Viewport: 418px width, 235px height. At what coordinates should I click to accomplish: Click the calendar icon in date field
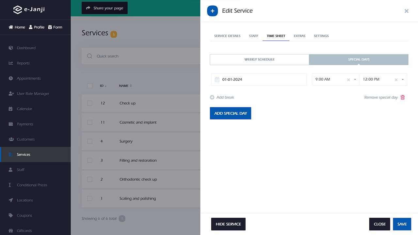(x=217, y=79)
